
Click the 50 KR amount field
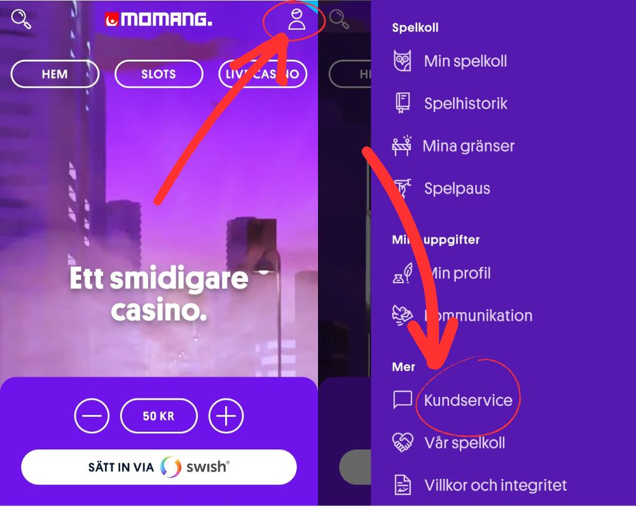click(158, 415)
